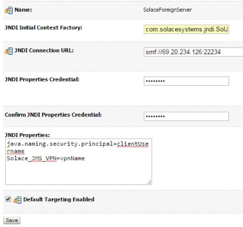The width and height of the screenshot is (243, 227).
Task: Click the SolaceForeignServer name value
Action: pos(167,10)
